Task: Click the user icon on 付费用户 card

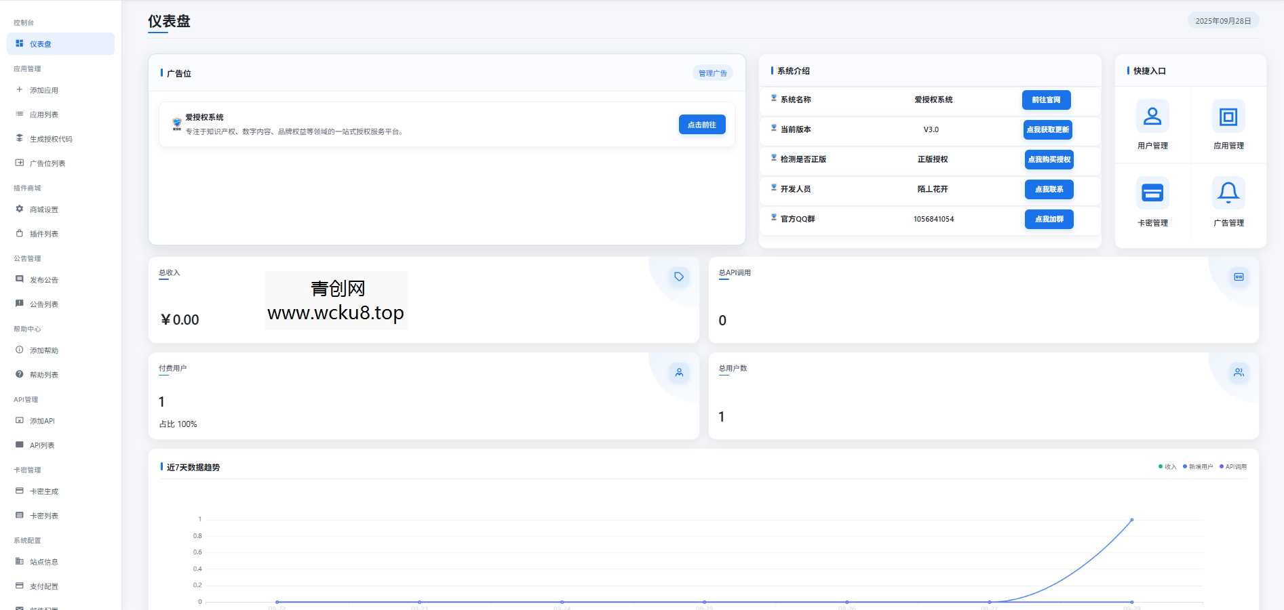Action: click(x=678, y=372)
